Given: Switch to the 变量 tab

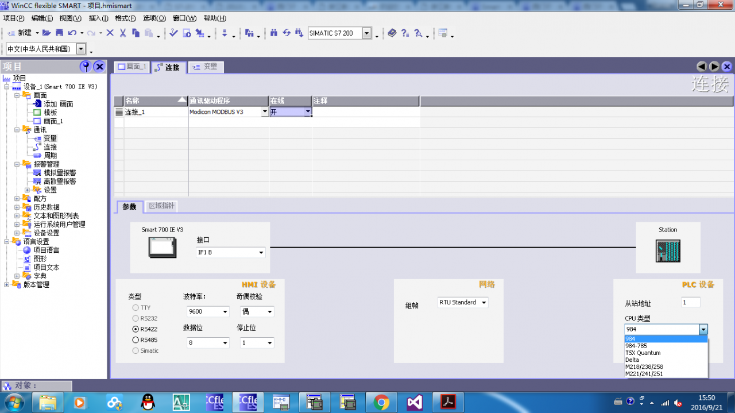Looking at the screenshot, I should [x=206, y=67].
